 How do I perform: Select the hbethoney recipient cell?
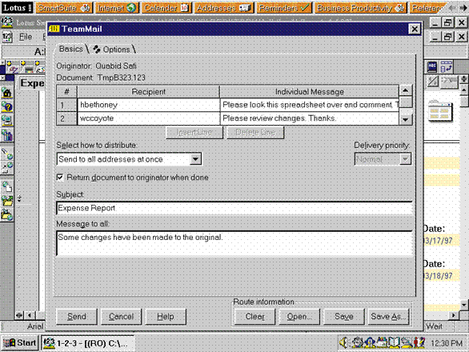tap(148, 105)
